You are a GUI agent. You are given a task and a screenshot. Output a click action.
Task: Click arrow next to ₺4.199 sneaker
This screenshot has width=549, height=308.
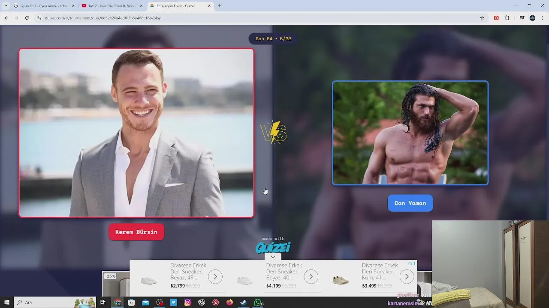311,277
